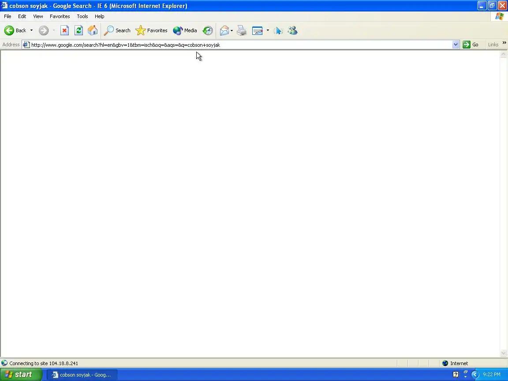
Task: Open the Mail envelope icon
Action: [224, 30]
